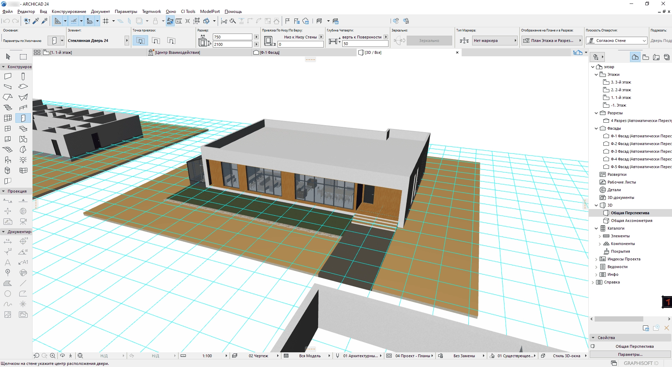Open the Teamwork menu
Image resolution: width=672 pixels, height=367 pixels.
pos(152,12)
